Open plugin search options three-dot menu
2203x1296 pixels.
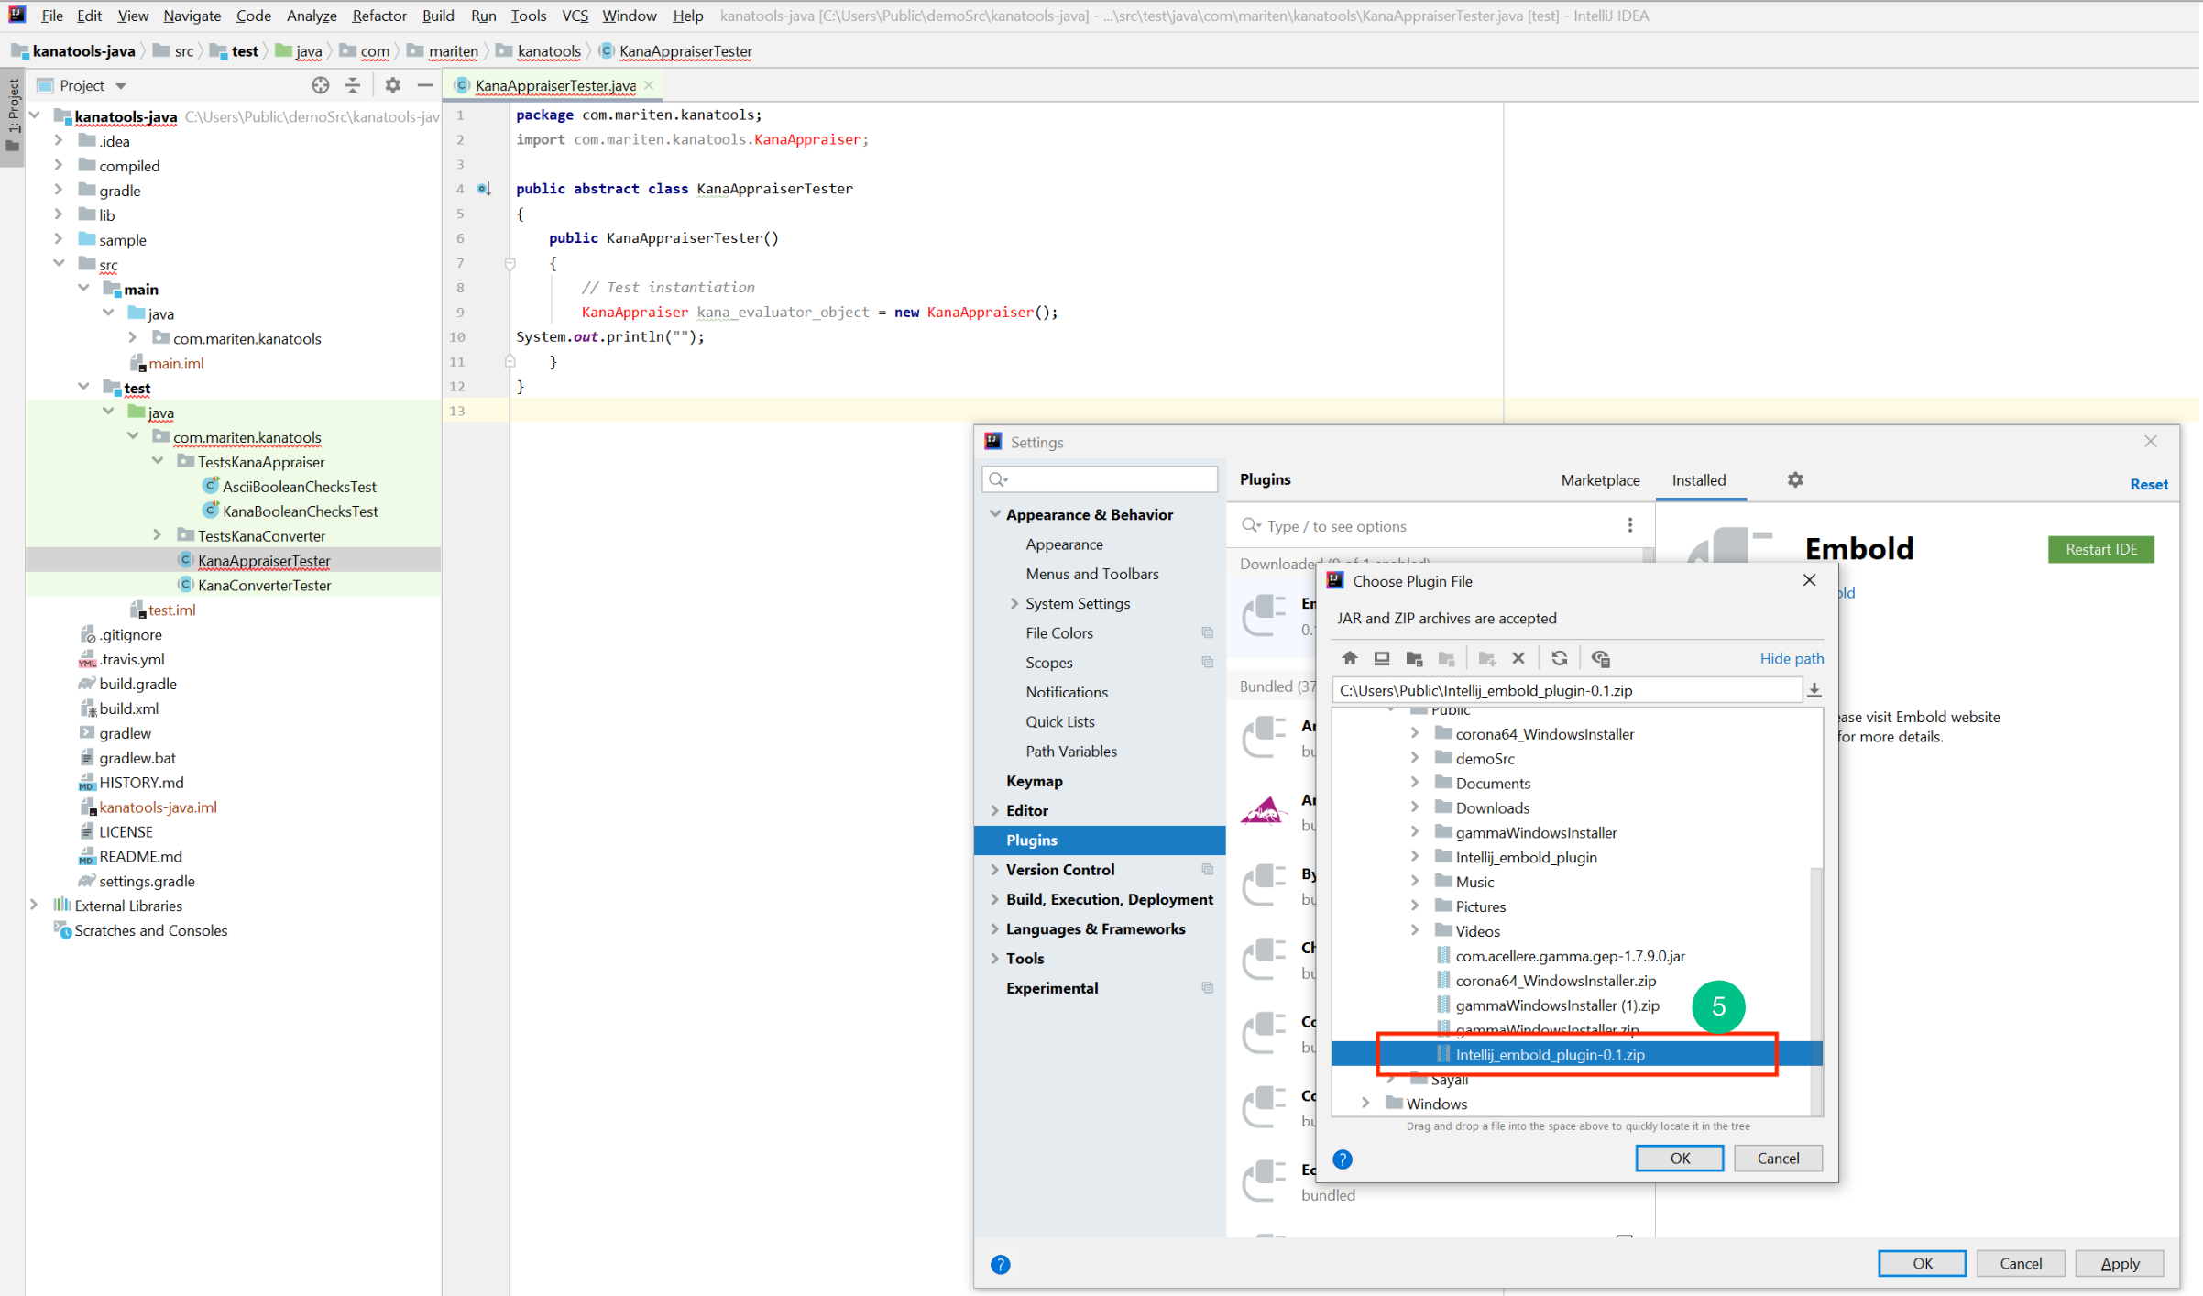[x=1629, y=525]
